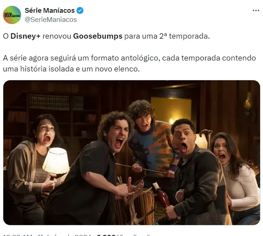This screenshot has width=263, height=236.
Task: Open the Goosebumps cast photo
Action: point(132,152)
